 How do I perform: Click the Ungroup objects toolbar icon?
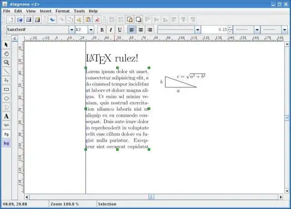coord(120,19)
